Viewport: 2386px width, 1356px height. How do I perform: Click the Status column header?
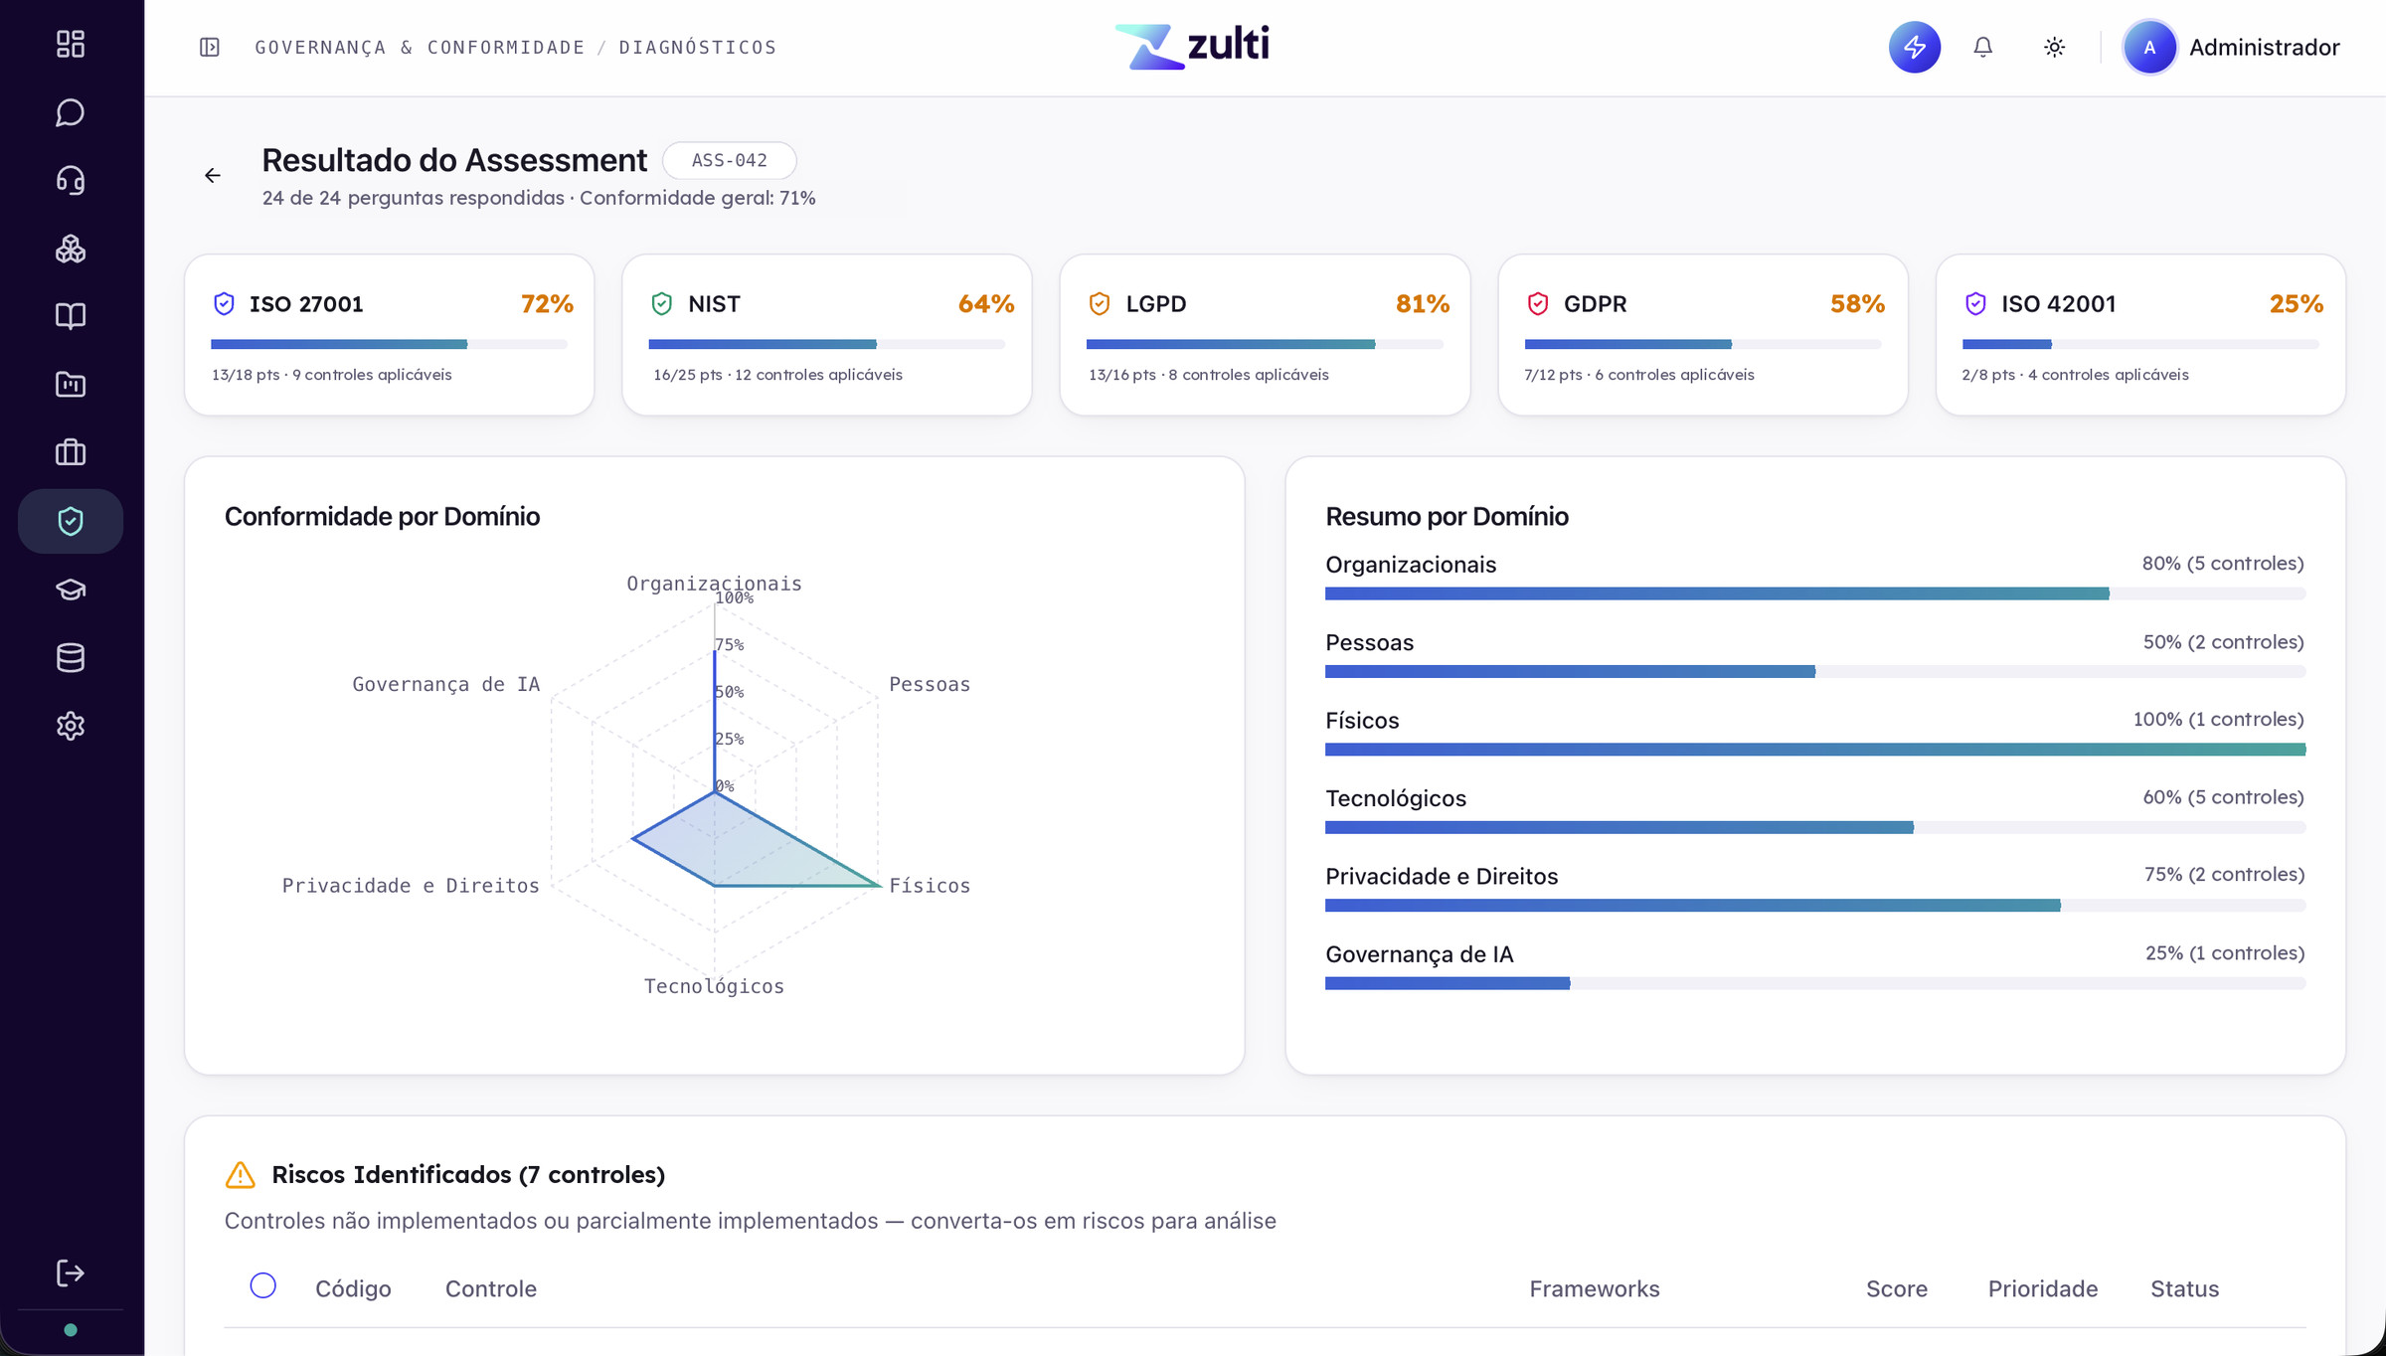[x=2185, y=1288]
